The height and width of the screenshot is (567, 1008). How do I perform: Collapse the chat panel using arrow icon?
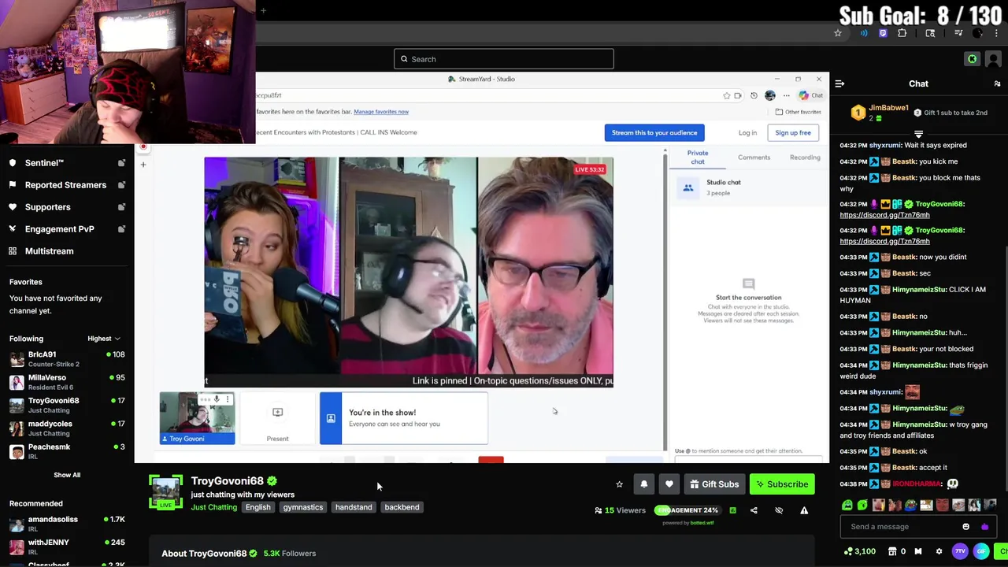point(839,83)
